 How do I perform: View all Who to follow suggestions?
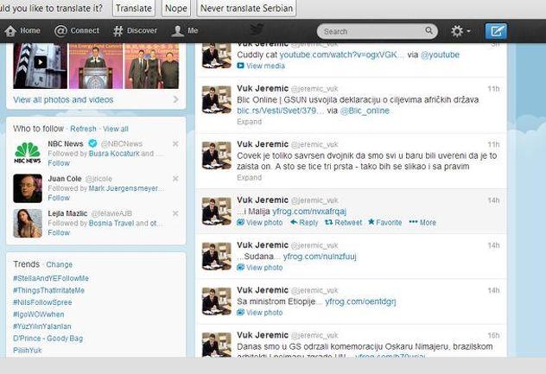click(116, 129)
